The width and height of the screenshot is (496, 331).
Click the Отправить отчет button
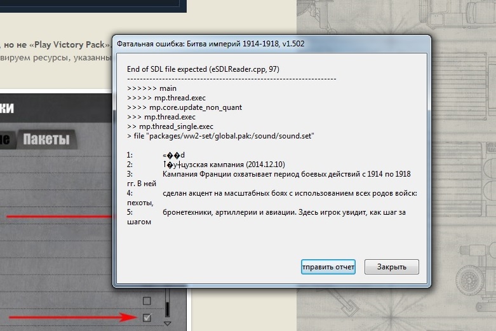(x=328, y=267)
